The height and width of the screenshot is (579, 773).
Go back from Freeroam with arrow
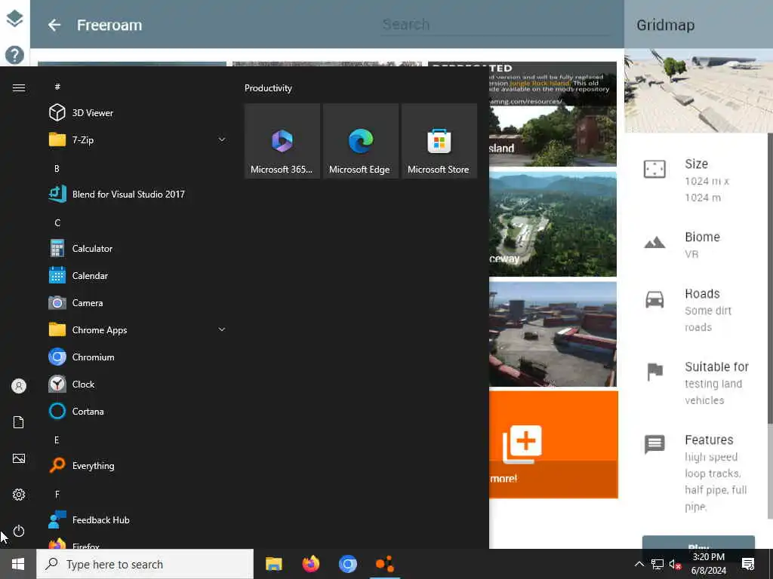(54, 25)
